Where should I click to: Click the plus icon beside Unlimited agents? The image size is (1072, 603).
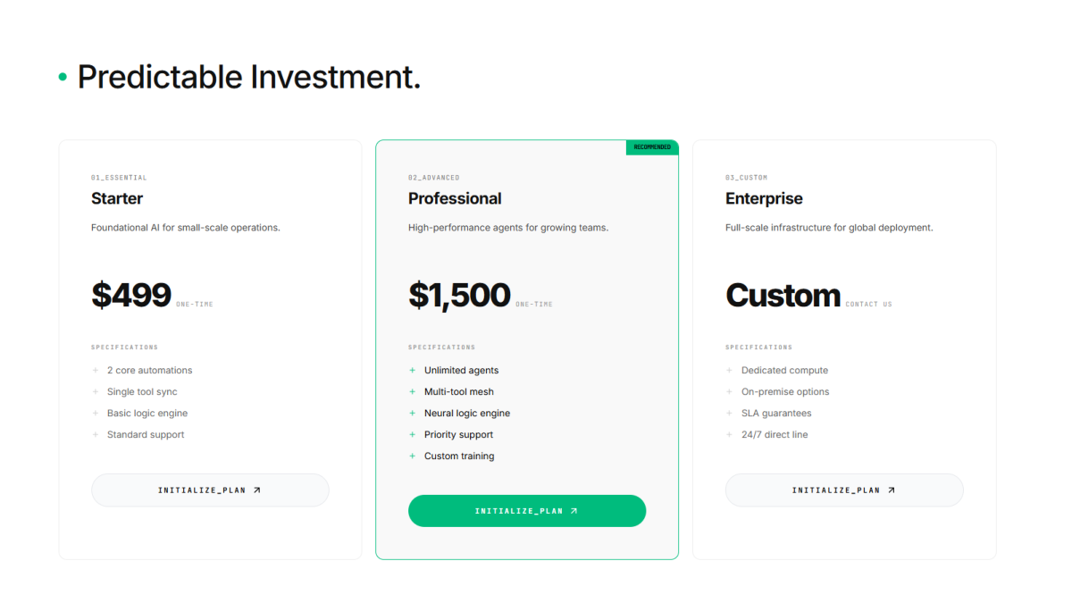click(x=413, y=370)
